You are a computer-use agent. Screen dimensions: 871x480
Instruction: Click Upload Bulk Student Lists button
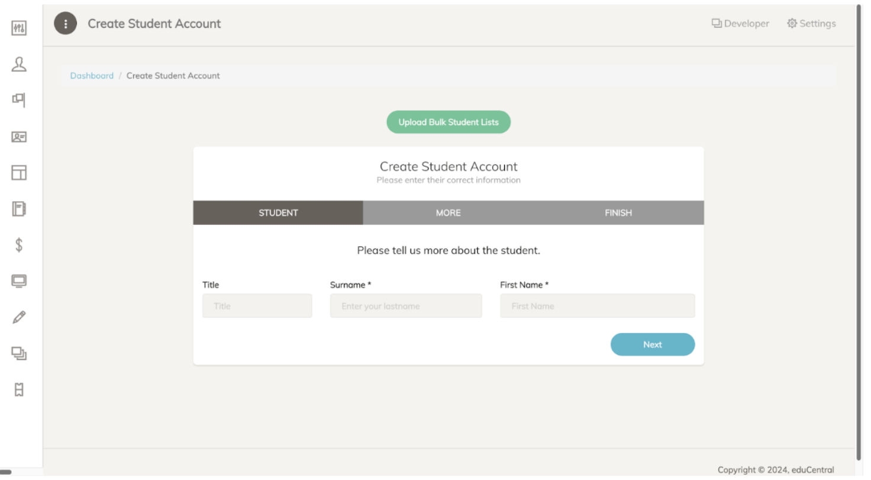[449, 122]
